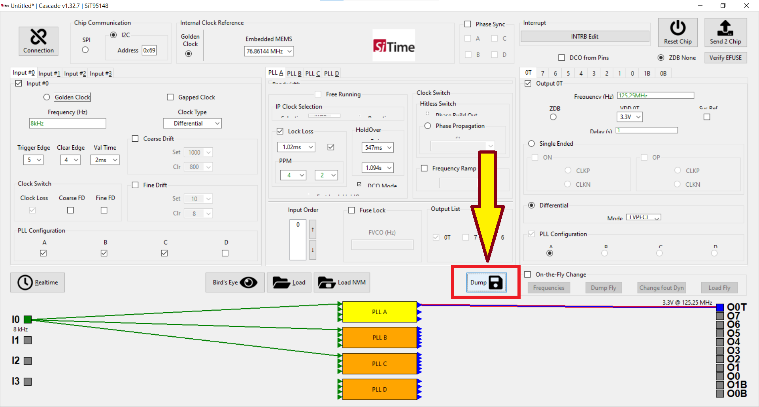Image resolution: width=759 pixels, height=407 pixels.
Task: Enable Gapped Clock checkbox
Action: 170,97
